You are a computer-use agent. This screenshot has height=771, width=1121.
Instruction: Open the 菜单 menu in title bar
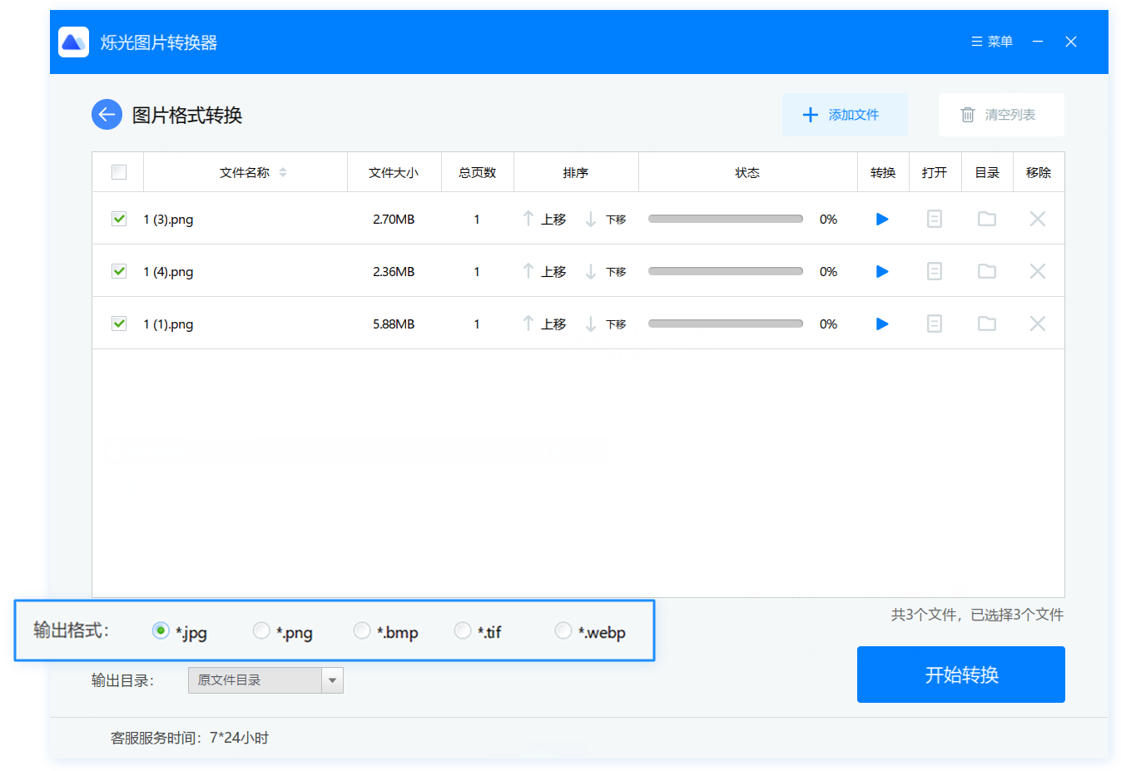point(992,42)
